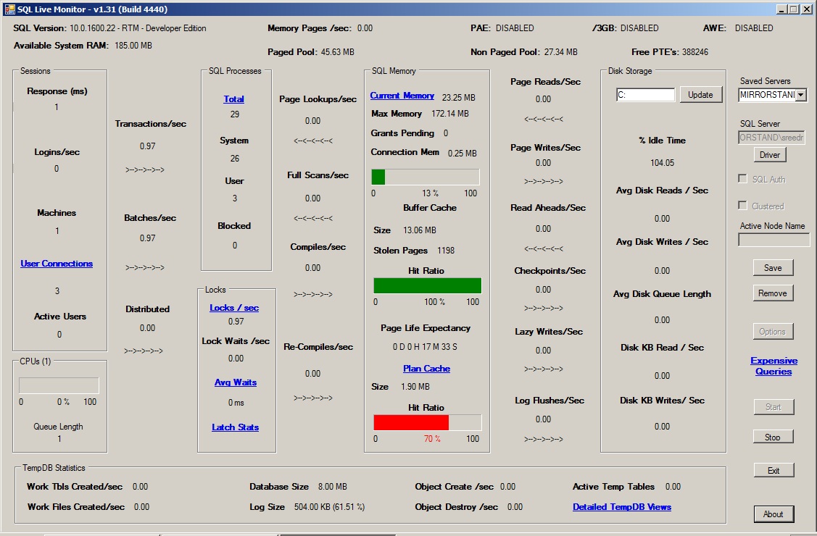
Task: Open the User Connections link
Action: coord(57,264)
